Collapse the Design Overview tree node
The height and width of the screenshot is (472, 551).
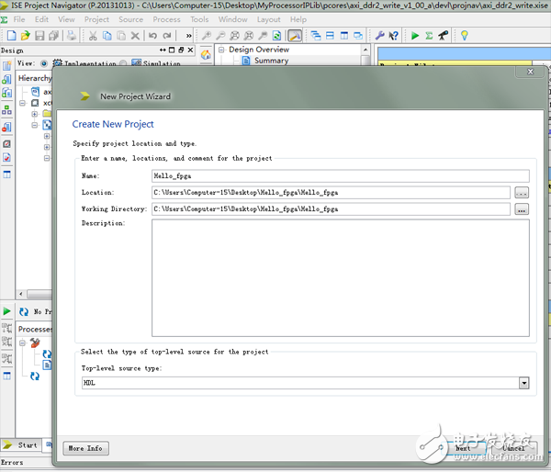click(222, 50)
